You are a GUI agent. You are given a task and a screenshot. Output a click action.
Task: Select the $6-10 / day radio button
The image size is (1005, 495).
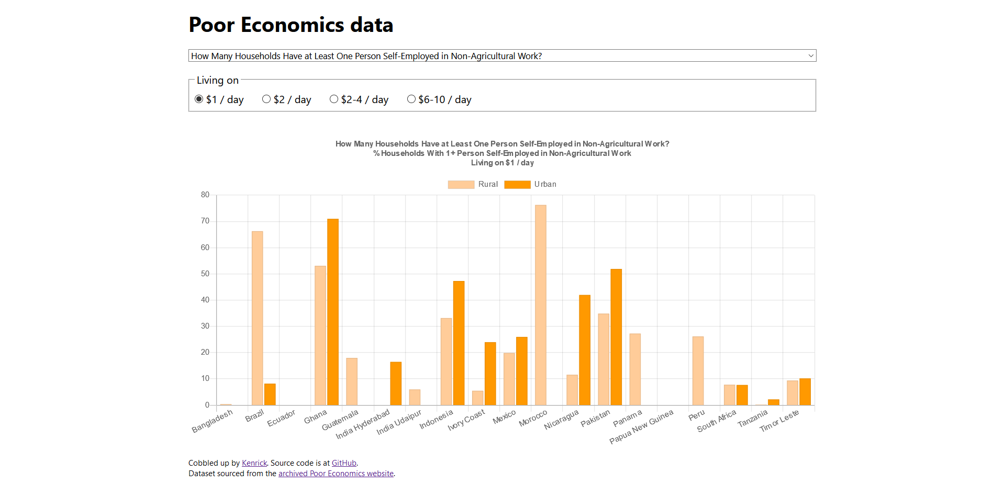tap(411, 99)
